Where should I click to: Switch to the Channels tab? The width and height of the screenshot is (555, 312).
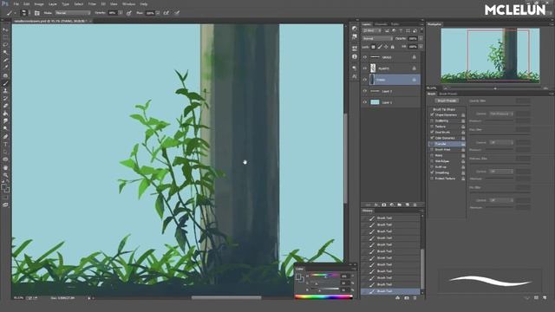coord(381,24)
